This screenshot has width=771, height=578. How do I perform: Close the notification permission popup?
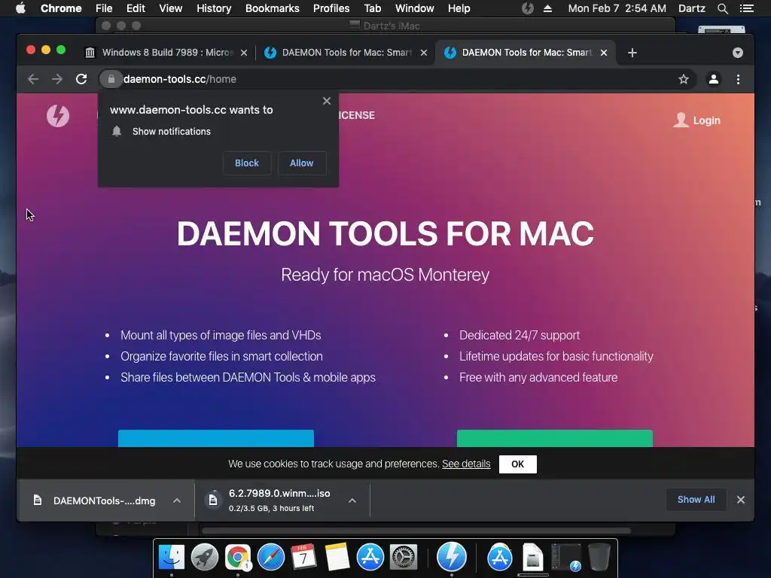click(327, 101)
